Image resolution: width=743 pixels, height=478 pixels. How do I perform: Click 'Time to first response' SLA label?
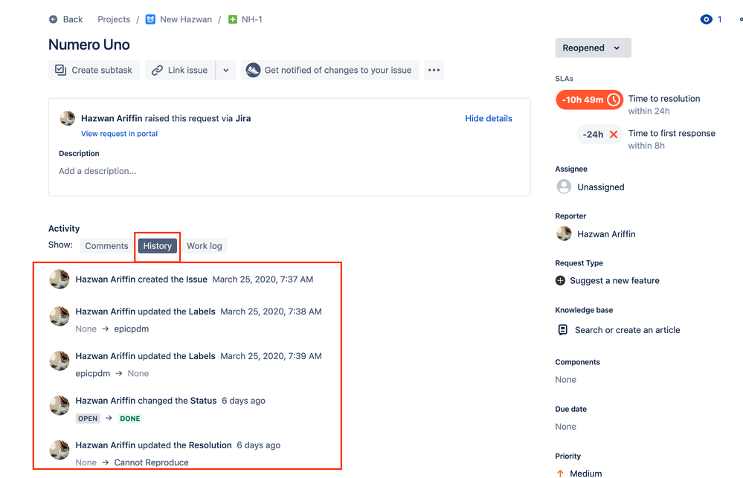(x=672, y=133)
